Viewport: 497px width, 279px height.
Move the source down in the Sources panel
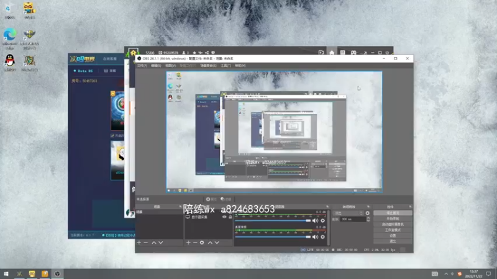(217, 242)
